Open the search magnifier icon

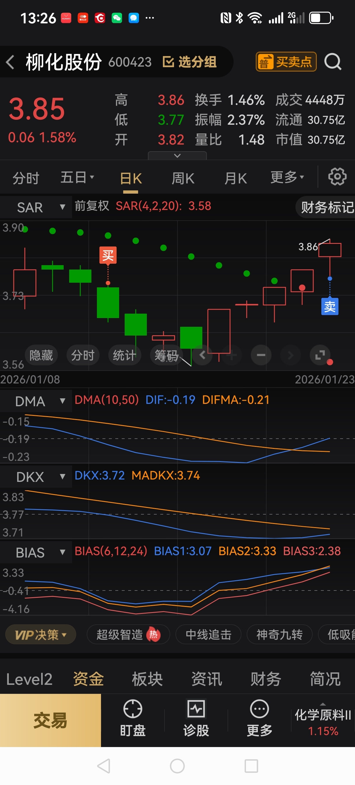(333, 62)
